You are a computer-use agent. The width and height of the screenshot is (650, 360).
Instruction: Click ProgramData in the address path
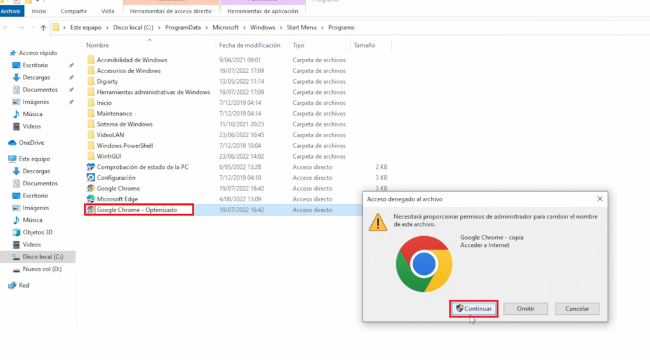coord(183,27)
